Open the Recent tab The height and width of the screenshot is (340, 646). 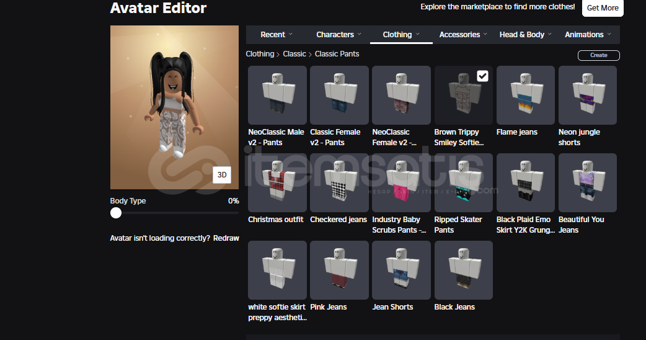[277, 35]
